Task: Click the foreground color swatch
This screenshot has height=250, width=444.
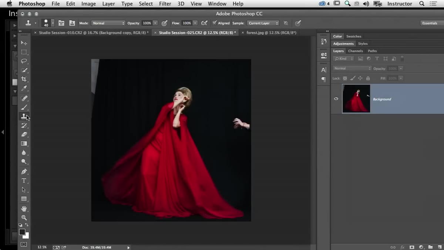Action: click(x=22, y=232)
